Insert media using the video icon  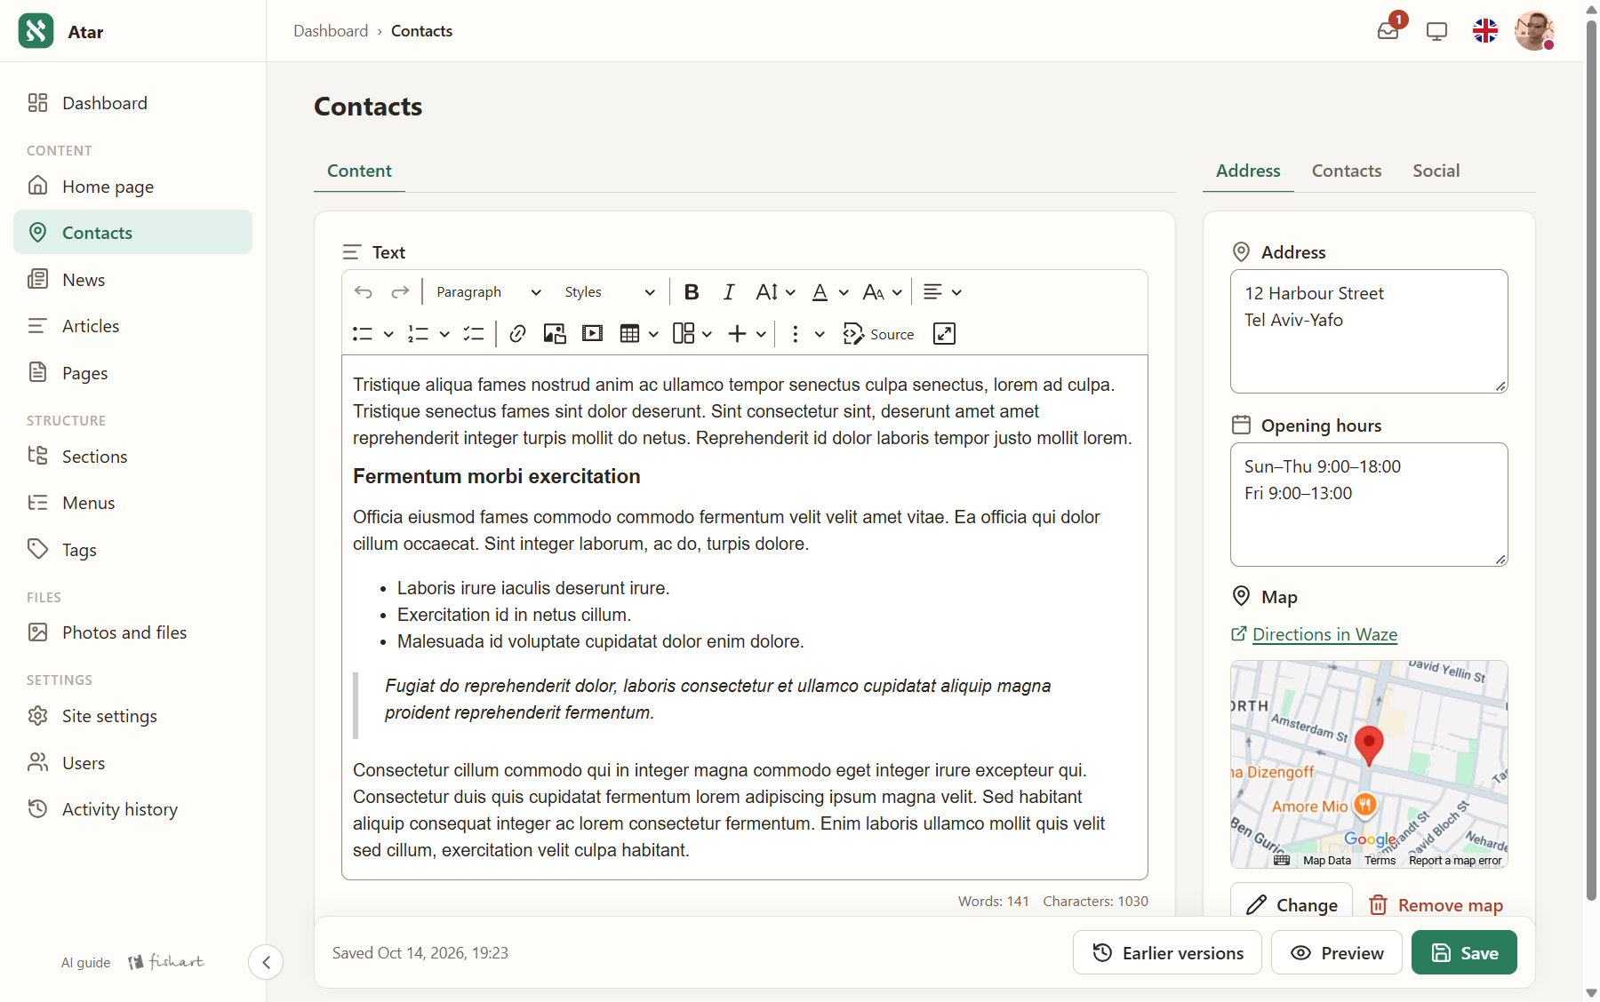point(592,334)
